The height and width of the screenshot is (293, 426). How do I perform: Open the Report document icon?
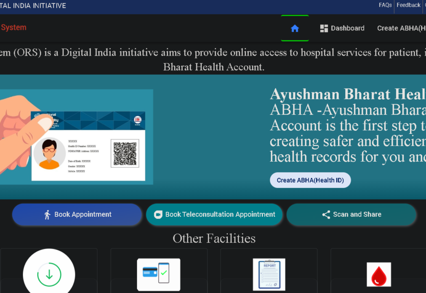pyautogui.click(x=269, y=274)
